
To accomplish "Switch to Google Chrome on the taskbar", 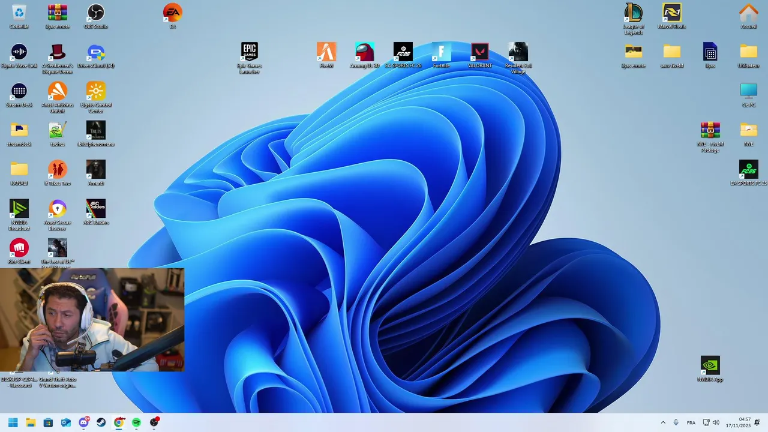I will pos(119,422).
